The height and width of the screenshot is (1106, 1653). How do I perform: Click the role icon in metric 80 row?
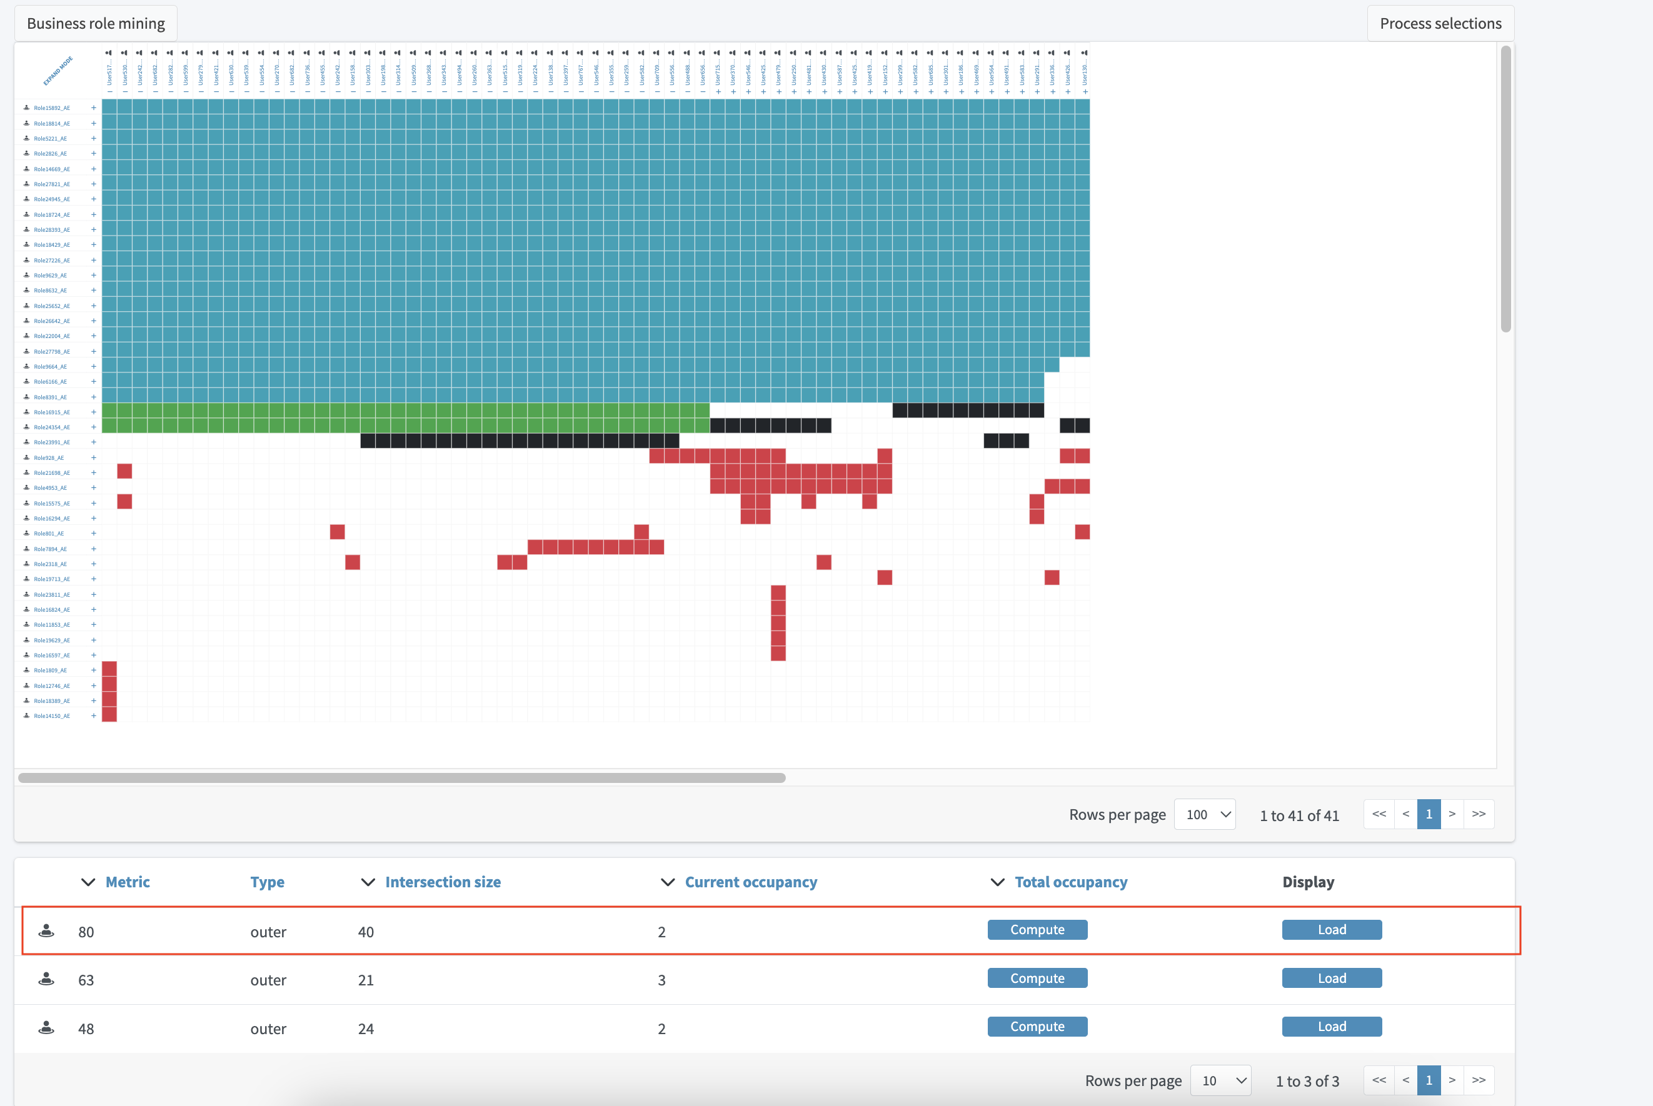pos(46,931)
